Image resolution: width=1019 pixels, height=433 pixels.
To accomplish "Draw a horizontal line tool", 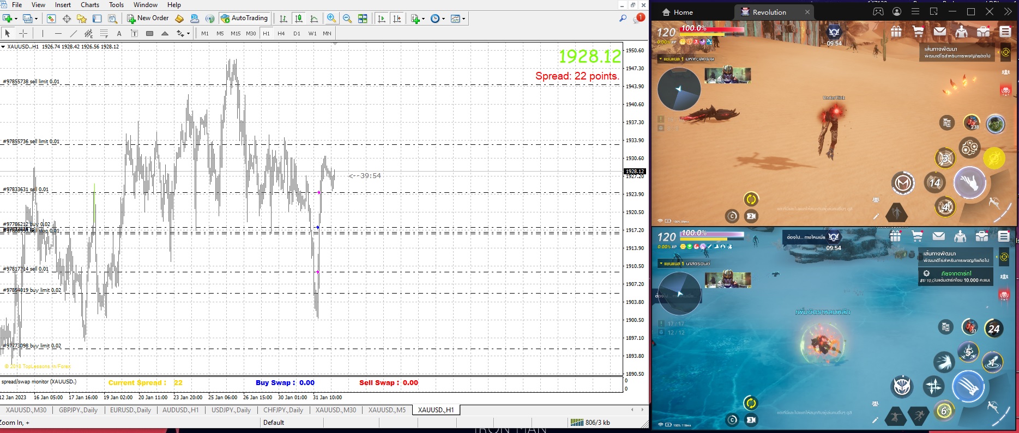I will pyautogui.click(x=58, y=33).
